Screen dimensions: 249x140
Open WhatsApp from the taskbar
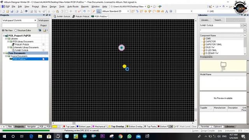point(130,136)
